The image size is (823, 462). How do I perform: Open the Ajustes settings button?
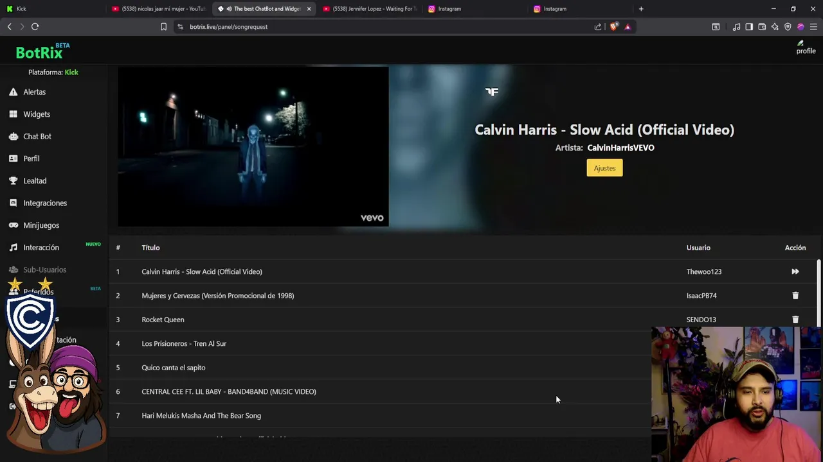click(x=604, y=168)
